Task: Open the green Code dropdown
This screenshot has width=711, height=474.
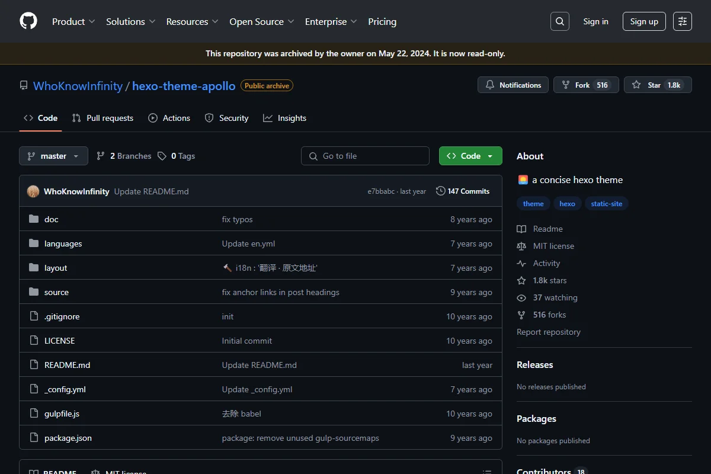Action: point(470,156)
